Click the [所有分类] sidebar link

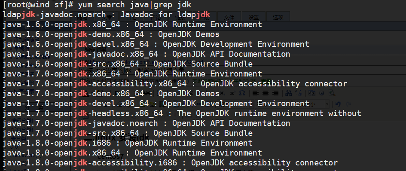tap(21, 129)
